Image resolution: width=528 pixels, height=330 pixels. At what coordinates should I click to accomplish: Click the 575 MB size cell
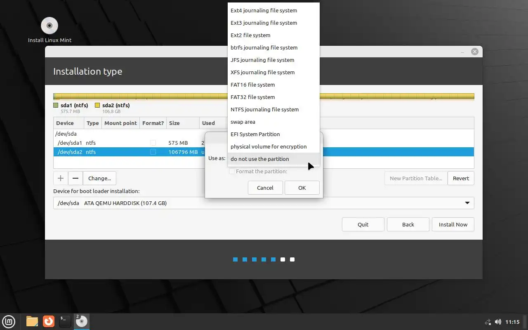tap(178, 143)
